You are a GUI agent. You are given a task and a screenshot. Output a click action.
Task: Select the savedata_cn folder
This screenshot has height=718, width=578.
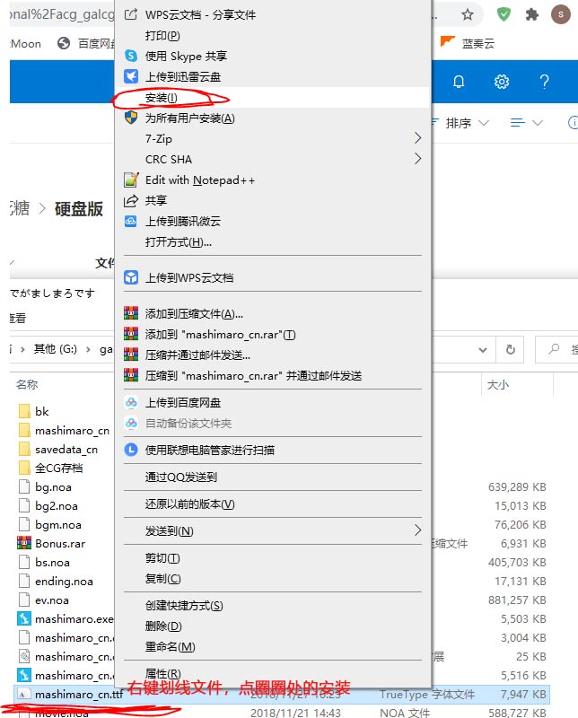click(66, 450)
